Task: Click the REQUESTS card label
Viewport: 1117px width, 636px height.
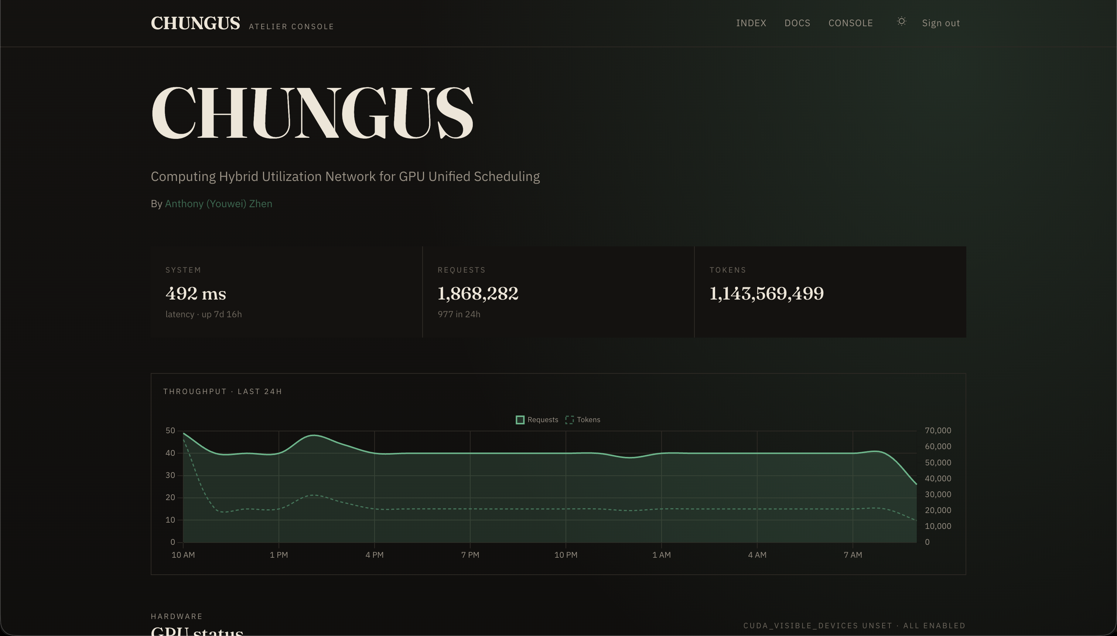Action: pyautogui.click(x=462, y=270)
